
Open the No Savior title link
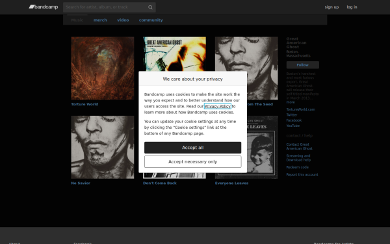(81, 183)
